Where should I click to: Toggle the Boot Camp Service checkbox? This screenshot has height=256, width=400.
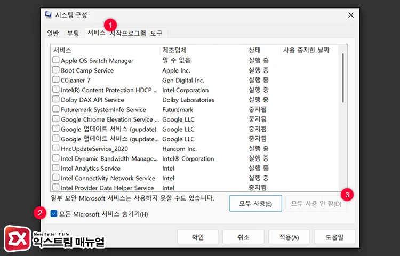56,70
